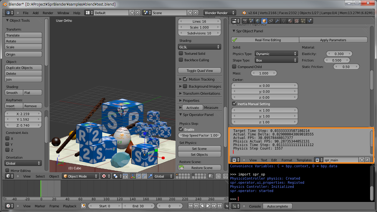Open the Orientation Global dropdown in tool panel
This screenshot has width=377, height=212.
(x=23, y=163)
